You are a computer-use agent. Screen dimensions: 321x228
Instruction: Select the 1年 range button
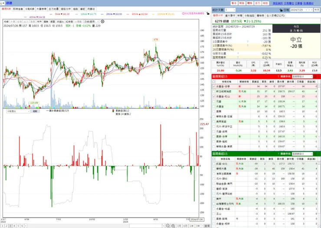pos(192,226)
